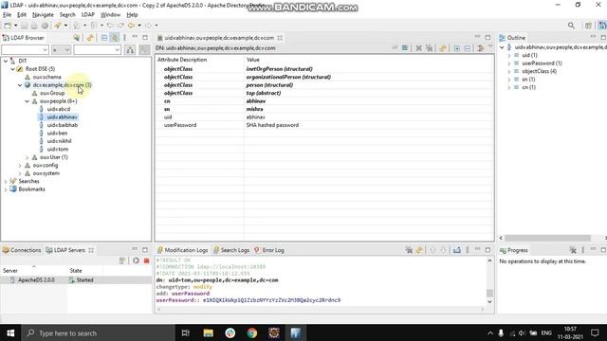The image size is (607, 341).
Task: Open the File menu
Action: 7,15
